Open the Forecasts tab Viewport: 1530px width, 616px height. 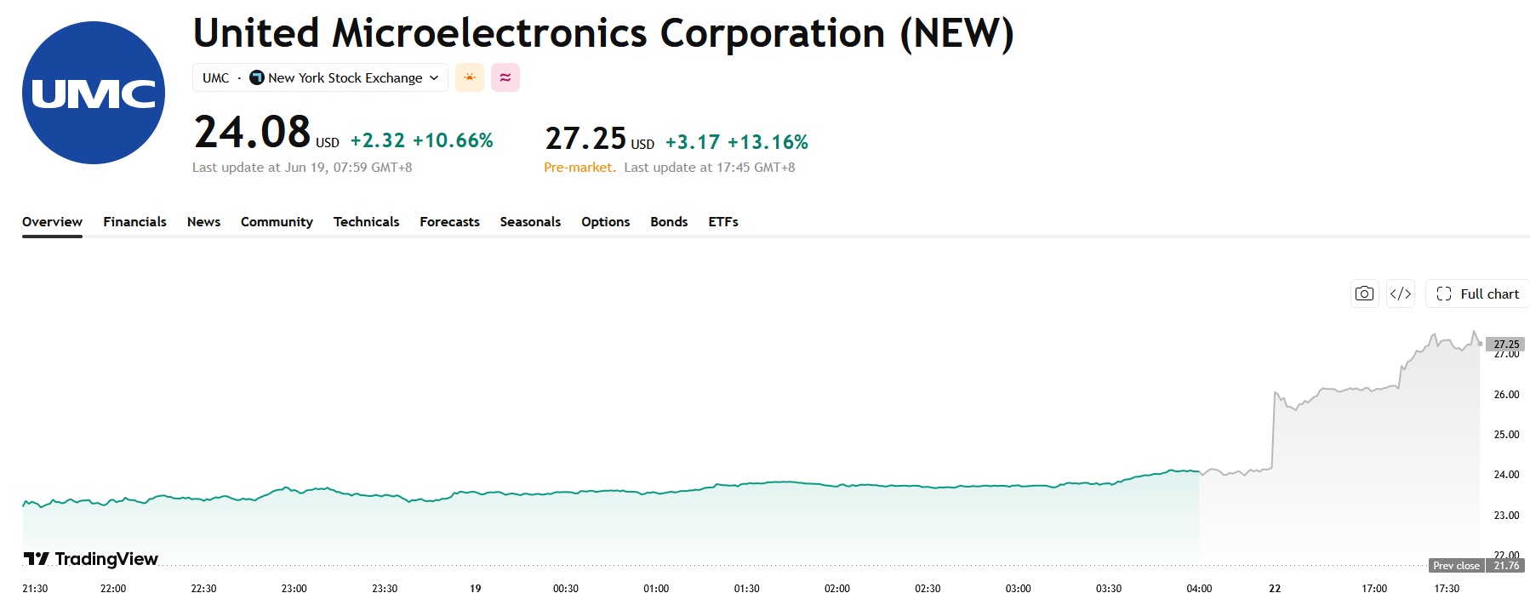click(x=449, y=221)
